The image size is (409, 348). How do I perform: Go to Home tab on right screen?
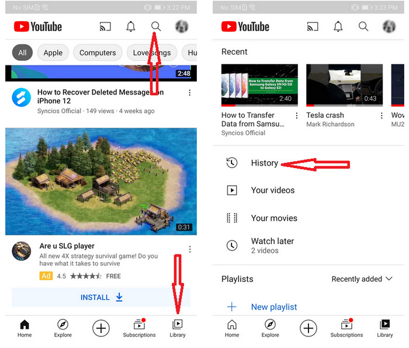click(232, 328)
